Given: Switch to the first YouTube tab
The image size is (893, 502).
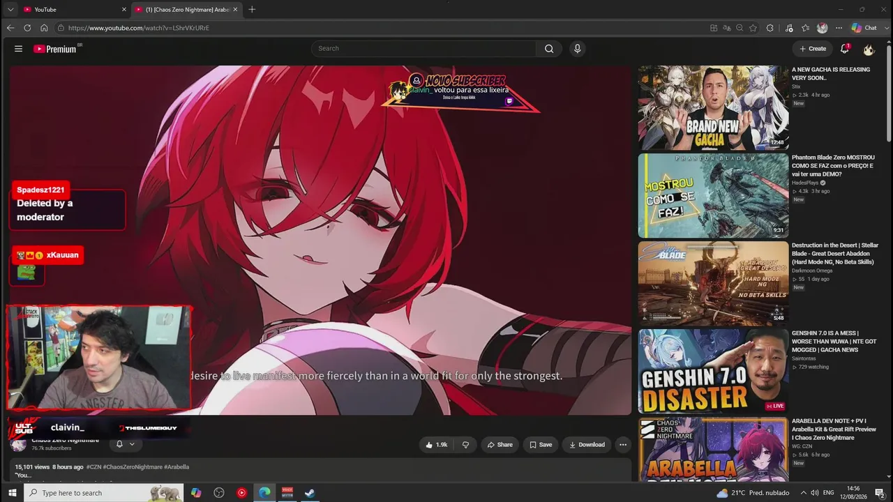Looking at the screenshot, I should click(x=73, y=9).
